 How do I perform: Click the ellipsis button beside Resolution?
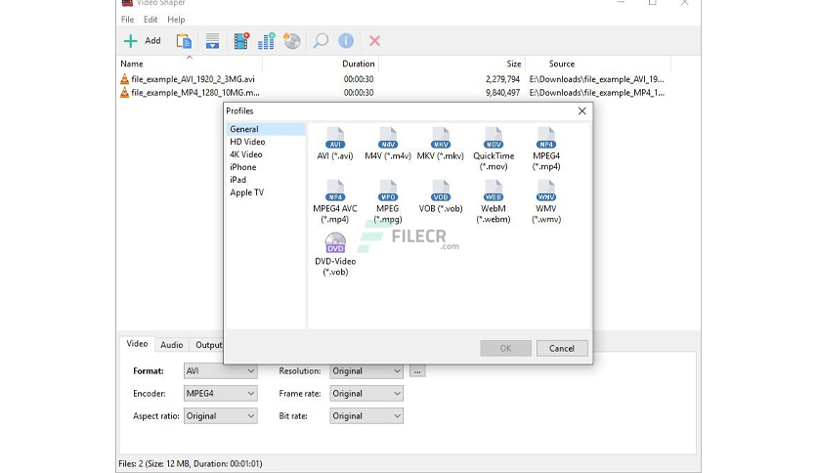coord(417,371)
